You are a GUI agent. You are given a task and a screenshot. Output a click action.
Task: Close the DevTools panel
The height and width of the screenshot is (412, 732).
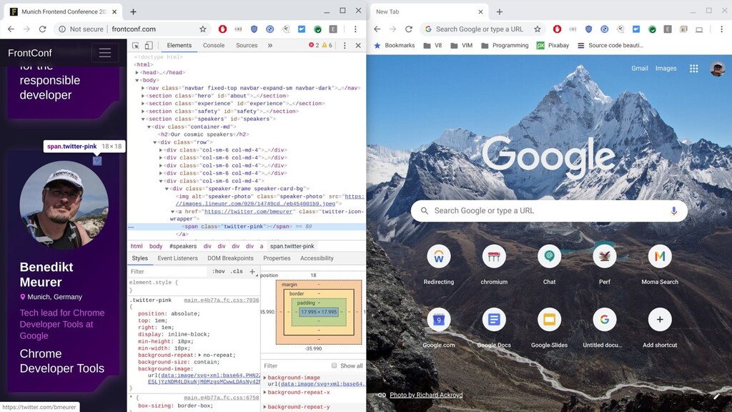[x=358, y=45]
